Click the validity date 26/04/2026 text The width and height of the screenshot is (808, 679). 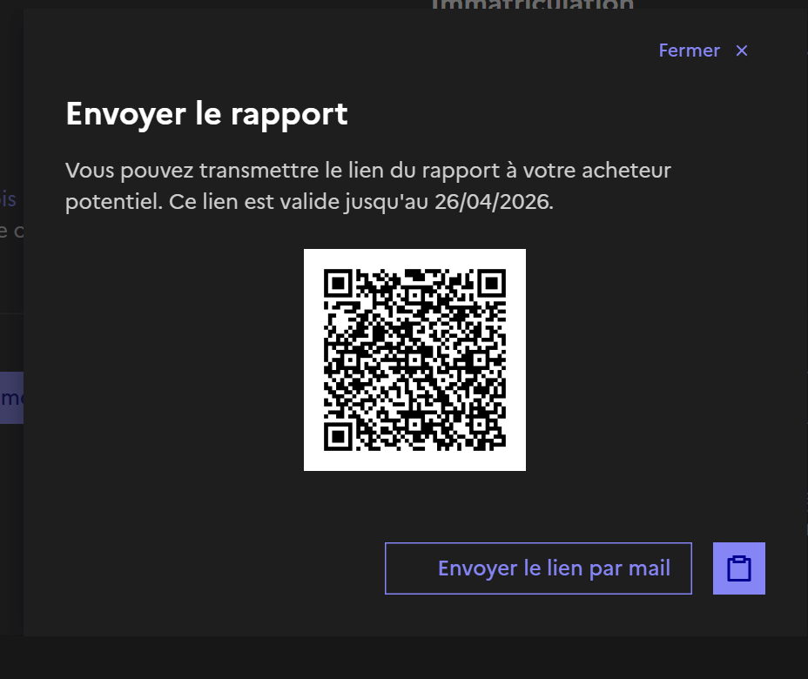tap(494, 201)
